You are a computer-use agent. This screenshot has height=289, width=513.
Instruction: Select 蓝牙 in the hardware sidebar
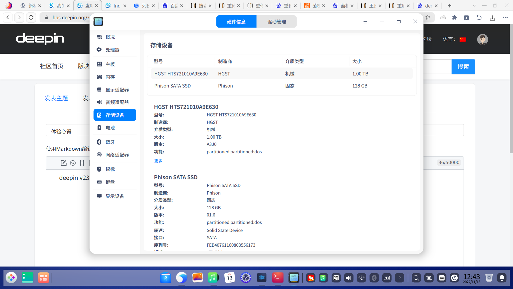click(x=110, y=142)
